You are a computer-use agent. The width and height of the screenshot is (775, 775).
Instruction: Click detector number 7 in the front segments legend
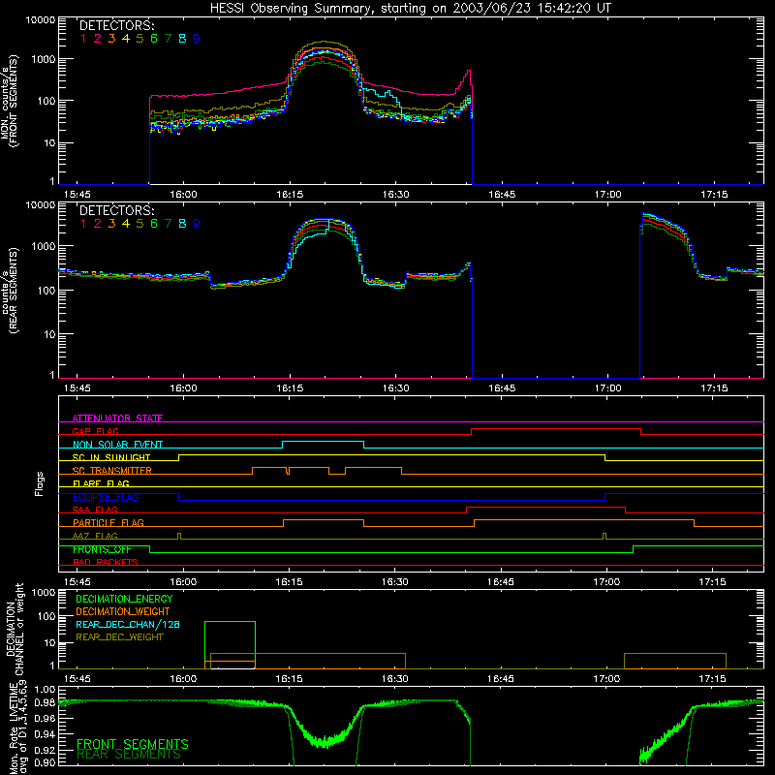(168, 38)
